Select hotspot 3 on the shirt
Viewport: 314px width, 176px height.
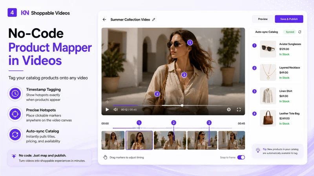157,94
